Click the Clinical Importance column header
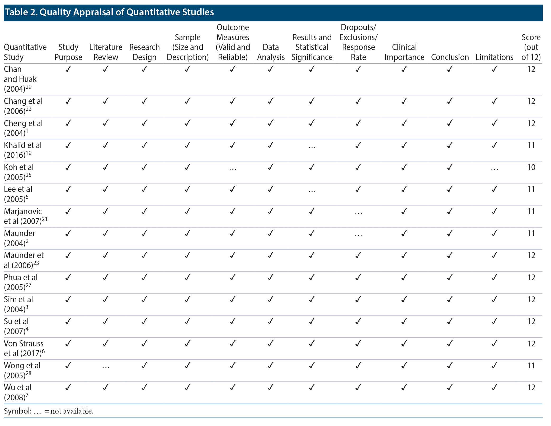Viewport: 551px width, 426px height. point(404,52)
